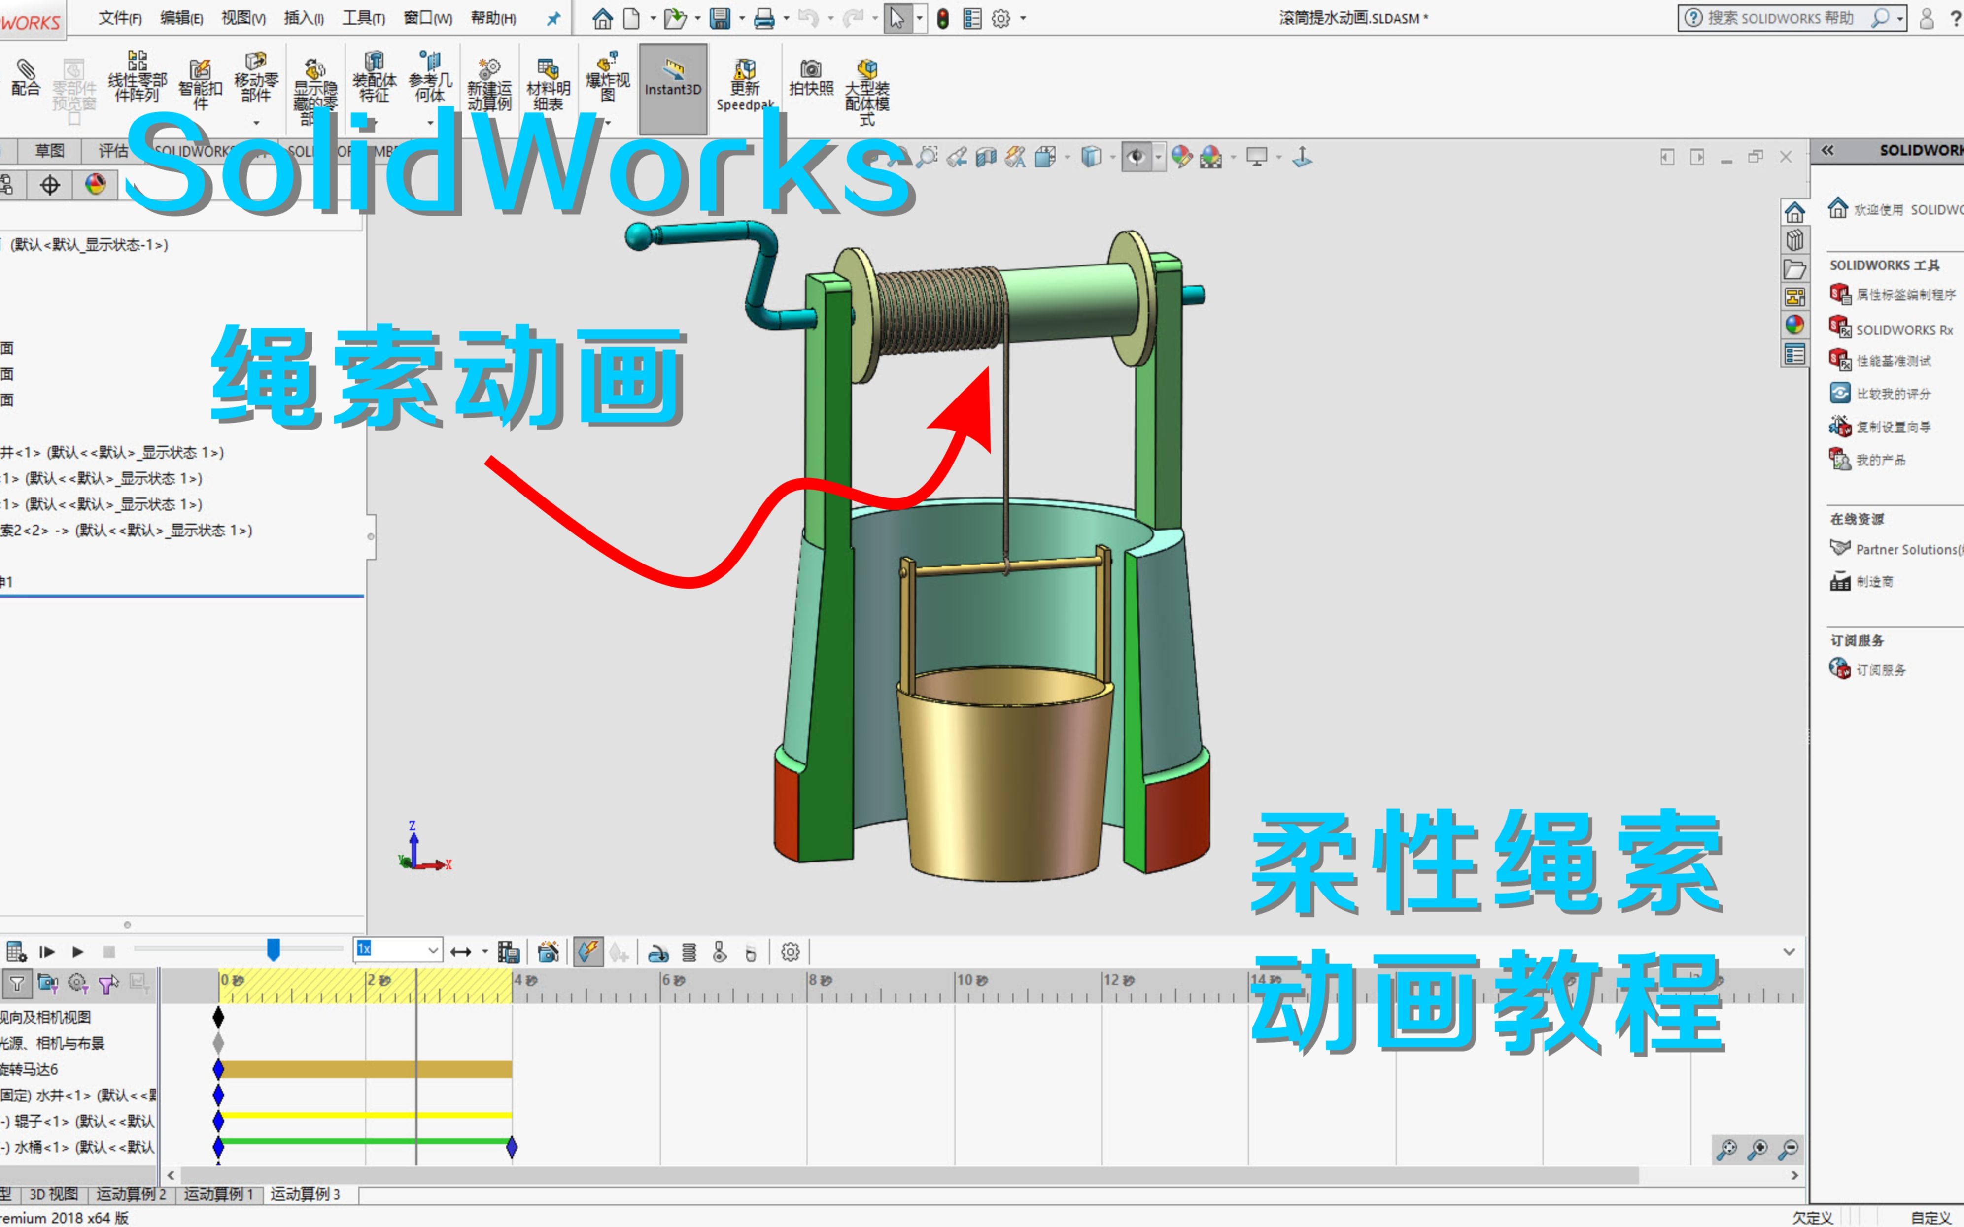Open the File (文件) menu
This screenshot has width=1964, height=1227.
pos(120,18)
